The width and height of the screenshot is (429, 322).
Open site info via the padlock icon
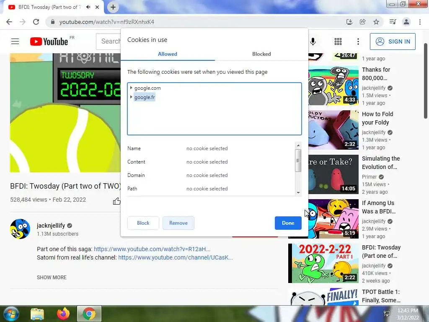[53, 22]
